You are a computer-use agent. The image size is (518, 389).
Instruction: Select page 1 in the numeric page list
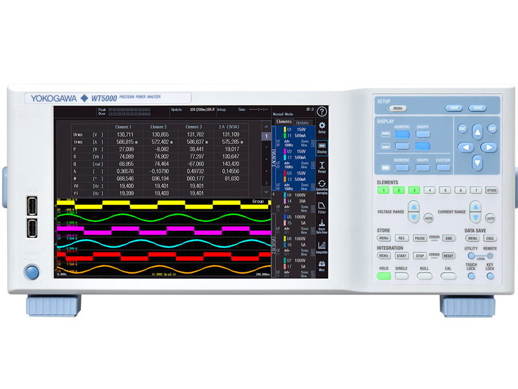tap(266, 136)
